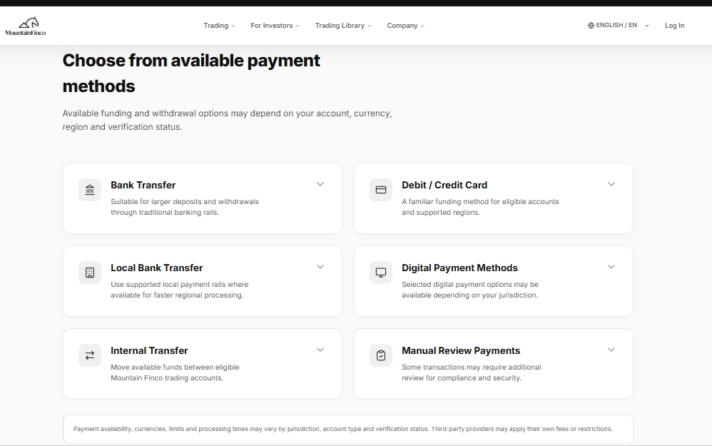Screen dimensions: 712x446
Task: Click 'Use supported local payment rails' description
Action: coord(179,290)
